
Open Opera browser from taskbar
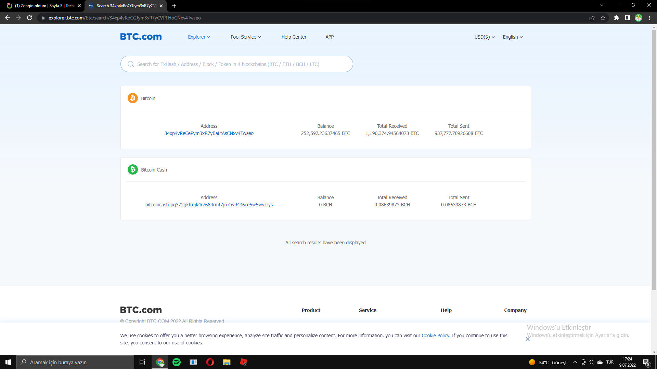210,362
